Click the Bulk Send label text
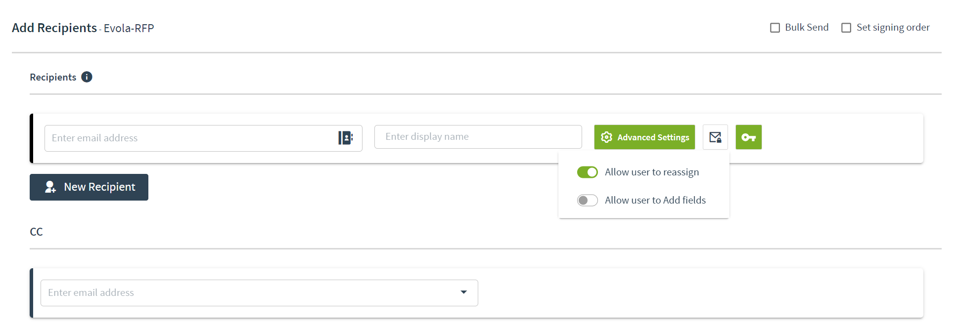Viewport: 956px width, 331px height. coord(807,28)
